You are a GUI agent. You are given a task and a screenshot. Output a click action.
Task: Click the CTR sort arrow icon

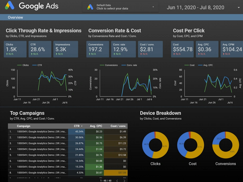[82, 126]
